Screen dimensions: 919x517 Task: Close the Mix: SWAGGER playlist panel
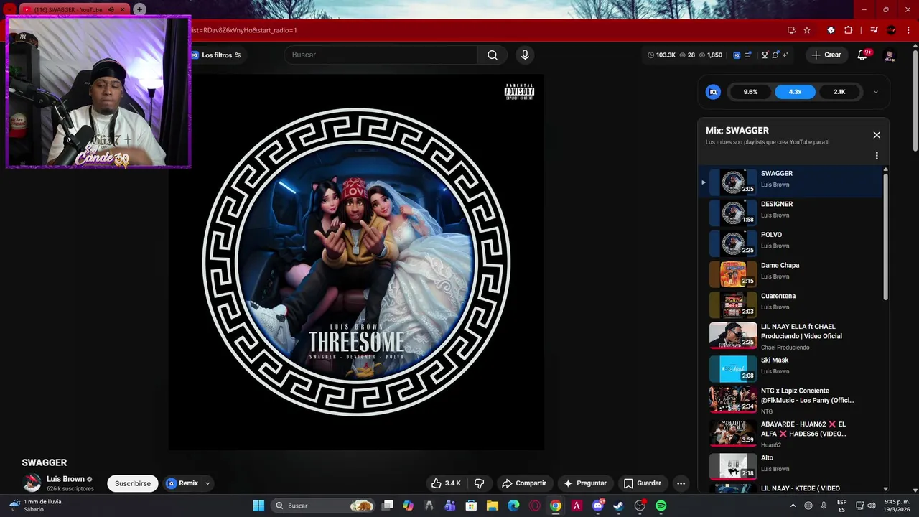[x=877, y=135]
